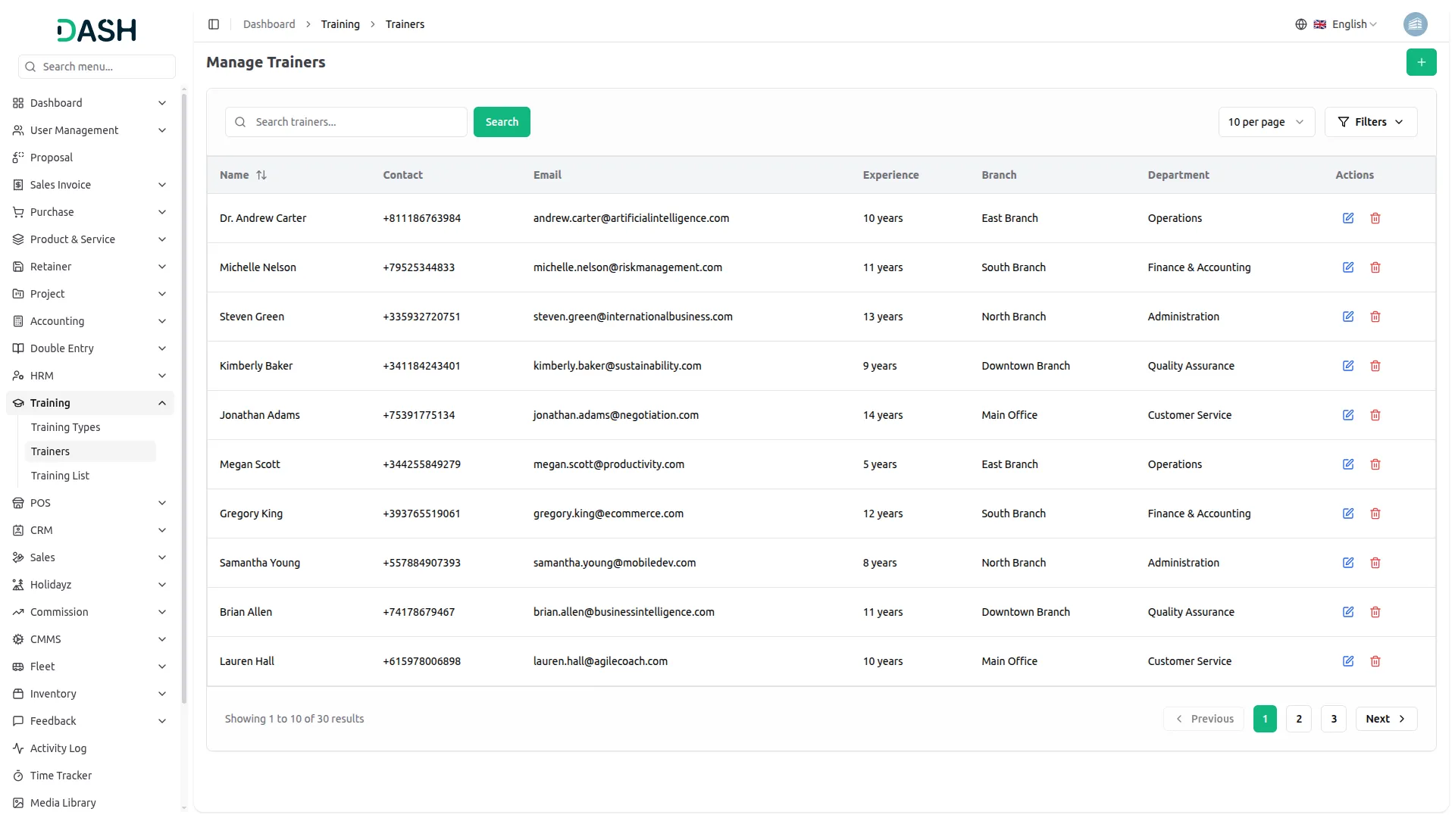
Task: Navigate to Dashboard breadcrumb link
Action: (x=269, y=24)
